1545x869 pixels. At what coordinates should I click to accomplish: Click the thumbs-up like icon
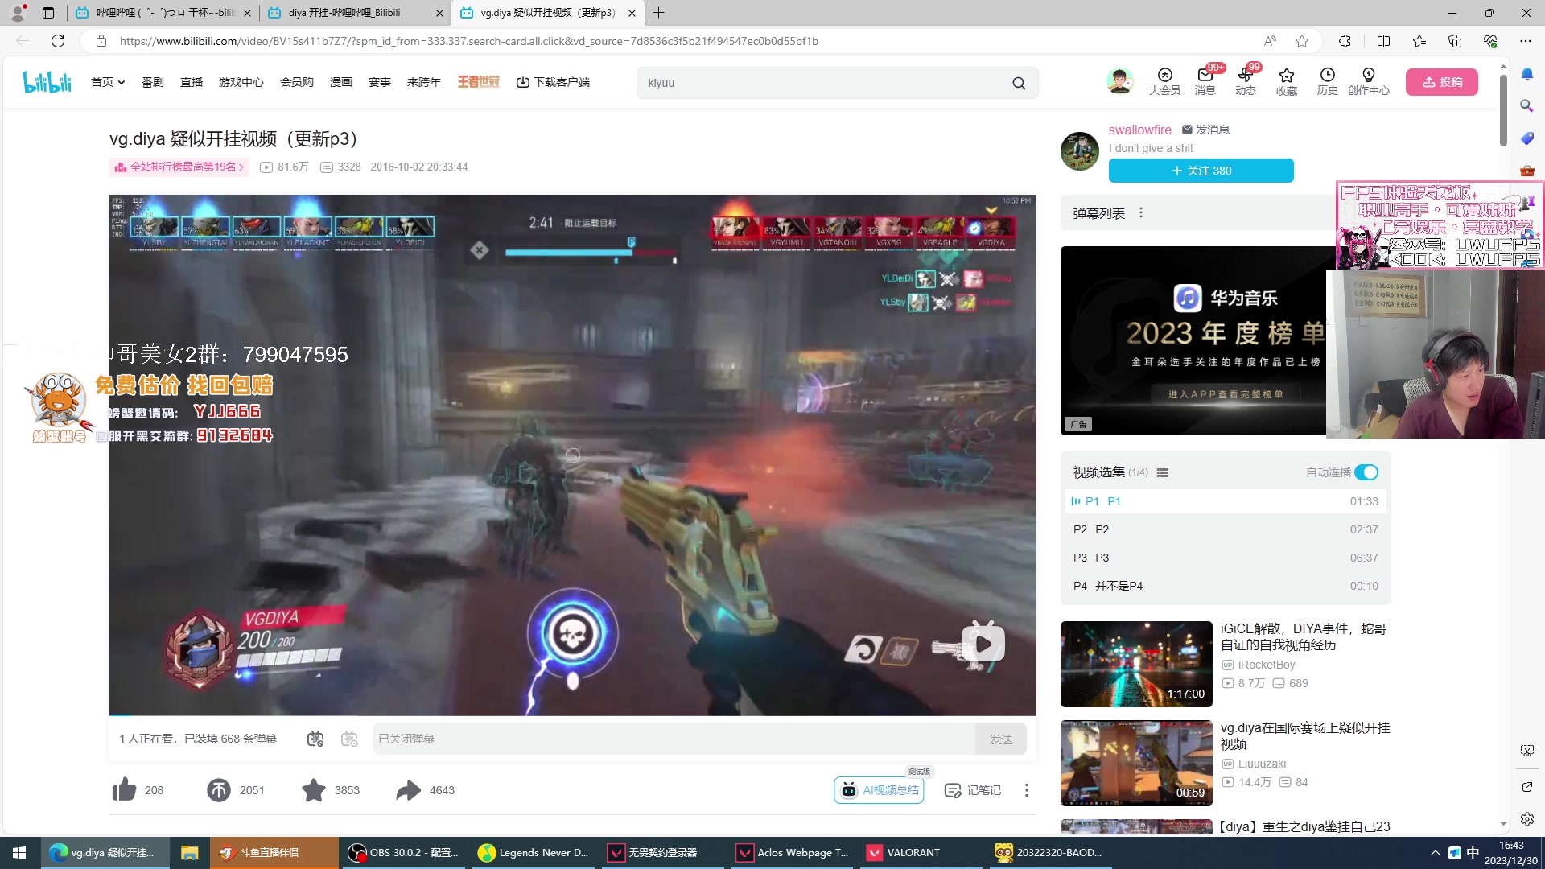(x=125, y=790)
